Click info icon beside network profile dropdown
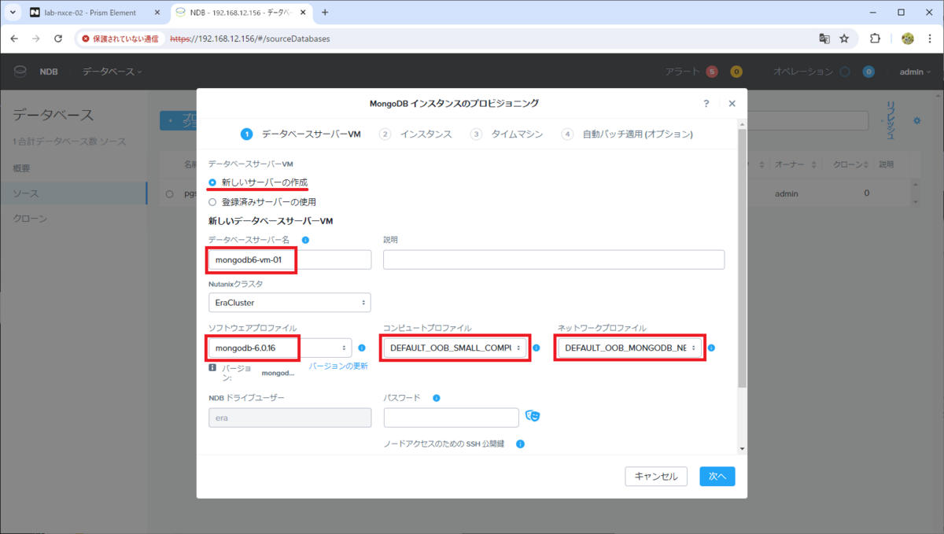 [711, 348]
